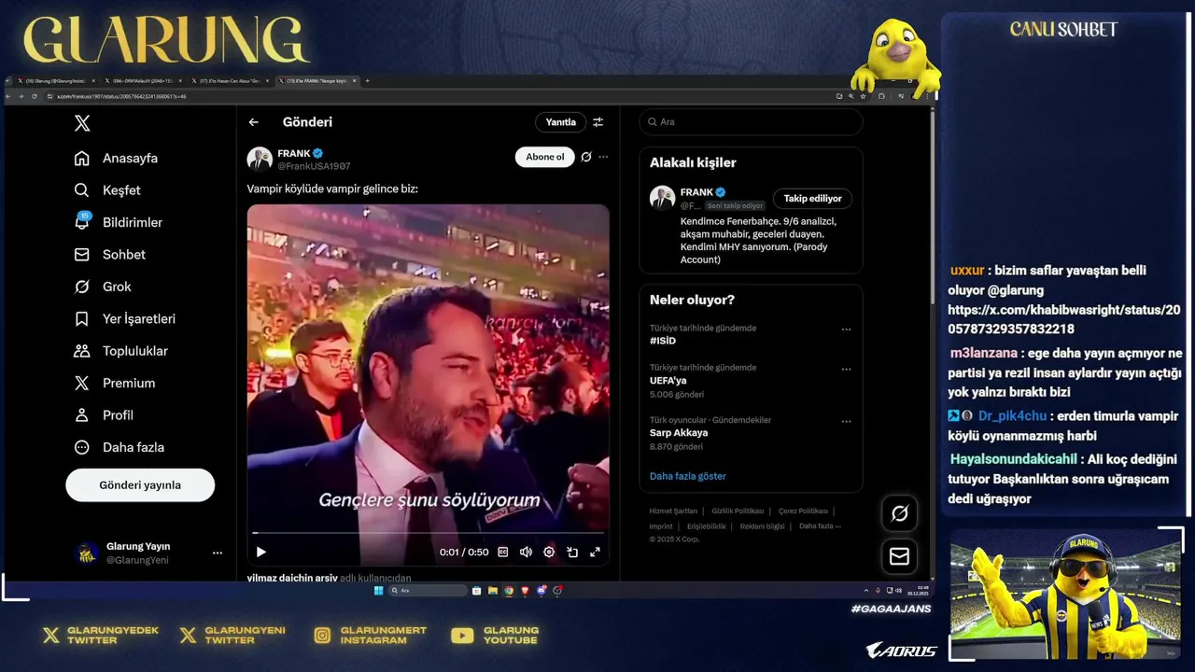1195x672 pixels.
Task: Open Topluluklar communities
Action: (x=121, y=351)
